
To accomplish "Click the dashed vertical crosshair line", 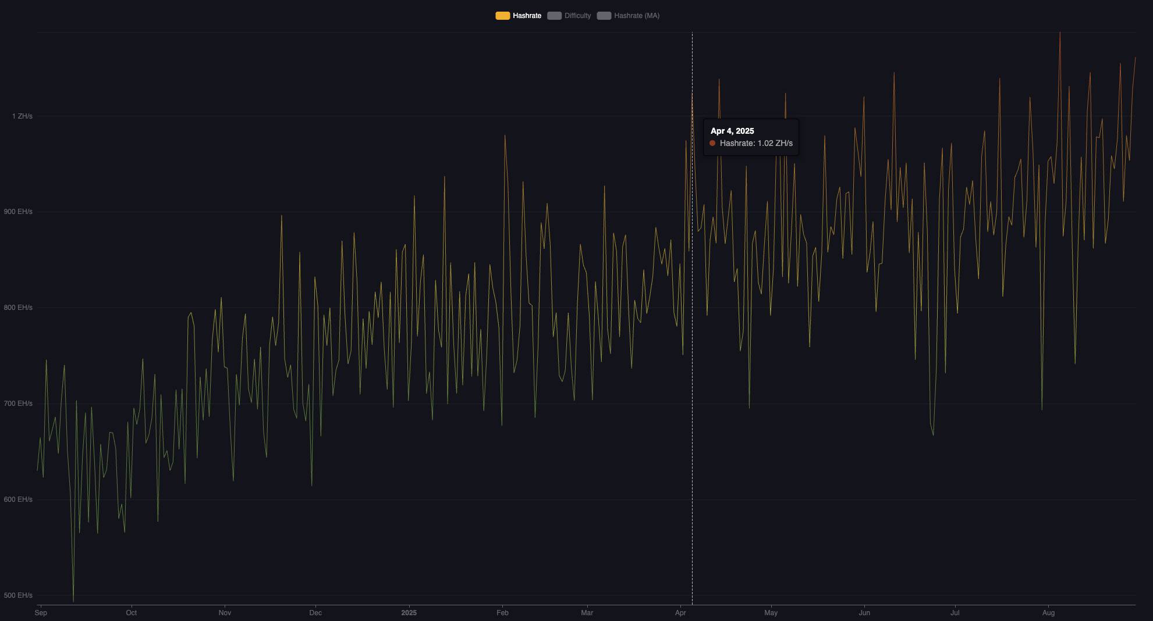I will coord(692,318).
